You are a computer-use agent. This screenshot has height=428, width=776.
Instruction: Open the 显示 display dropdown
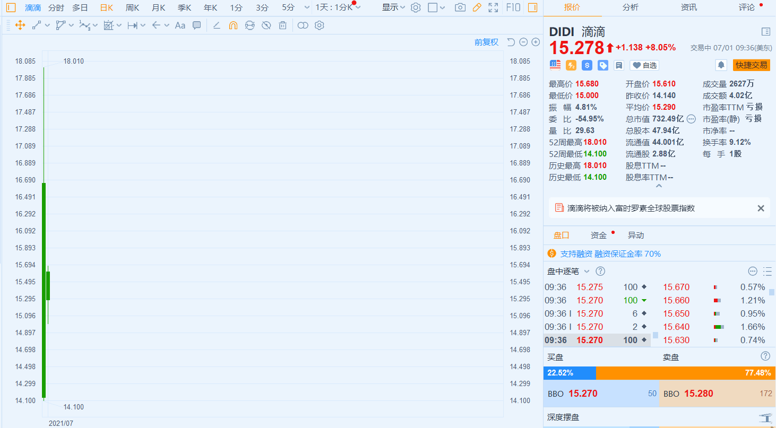(393, 7)
